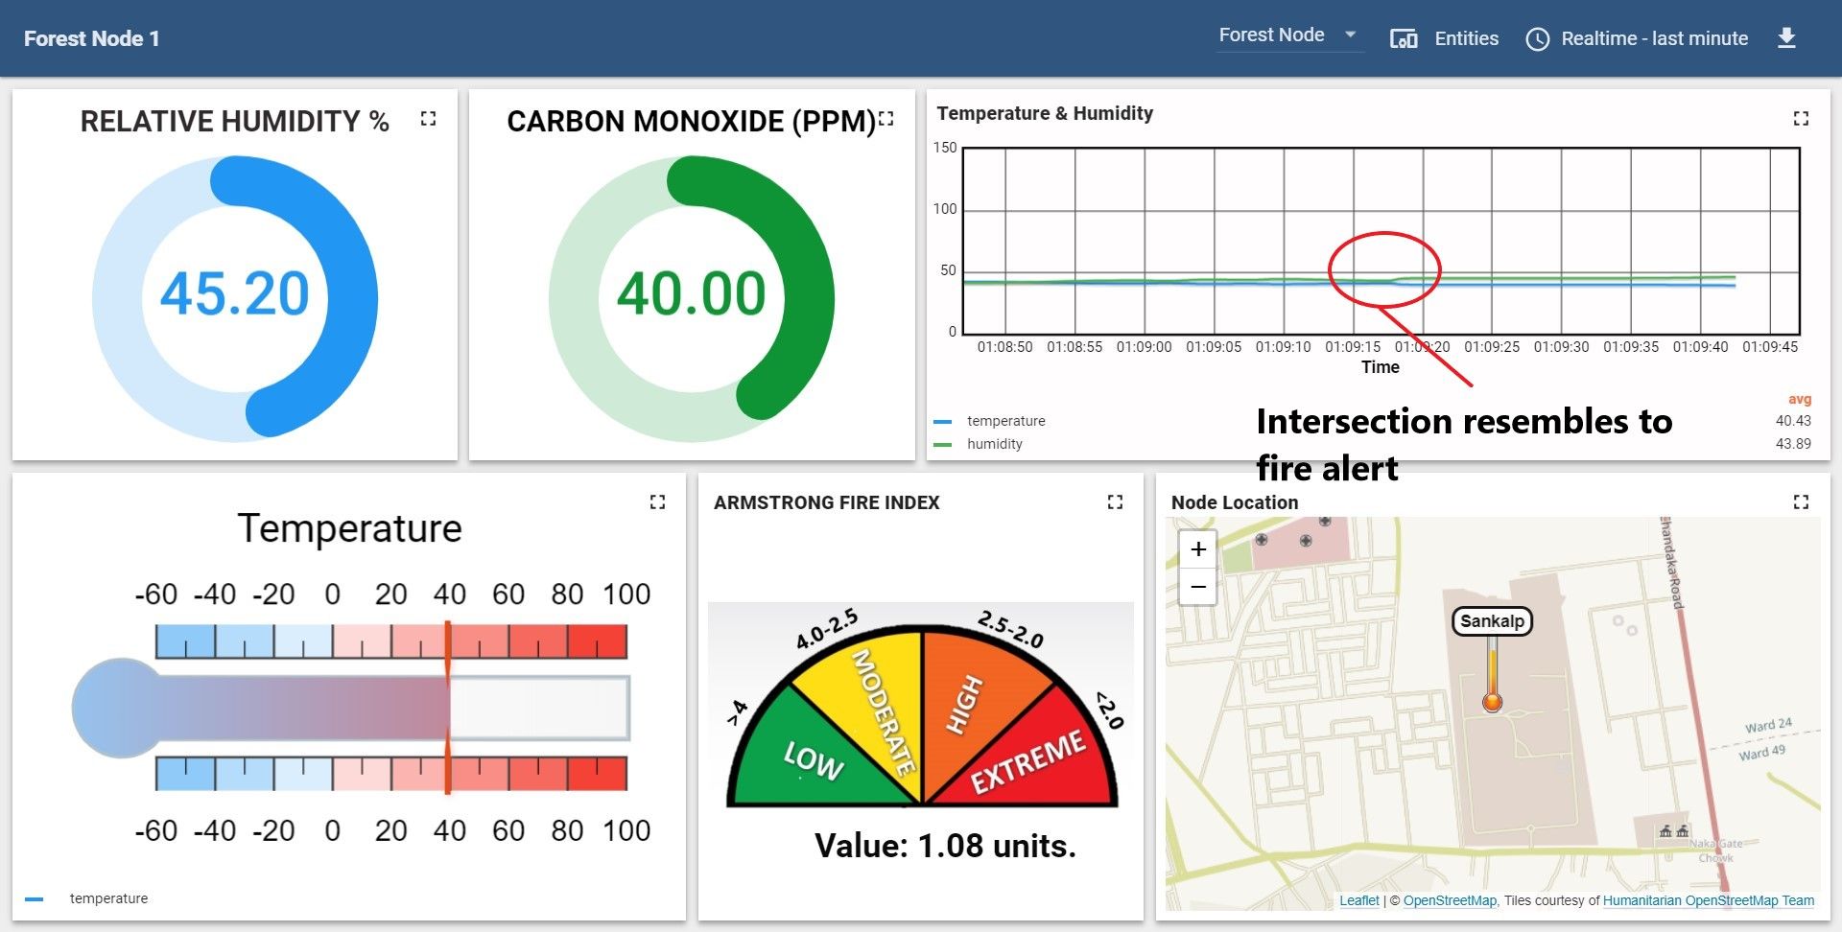
Task: Expand the Carbon Monoxide widget to fullscreen
Action: (x=886, y=118)
